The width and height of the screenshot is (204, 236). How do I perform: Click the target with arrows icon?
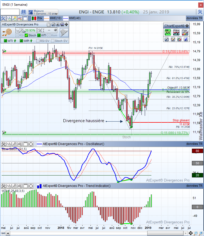[x=7, y=32]
